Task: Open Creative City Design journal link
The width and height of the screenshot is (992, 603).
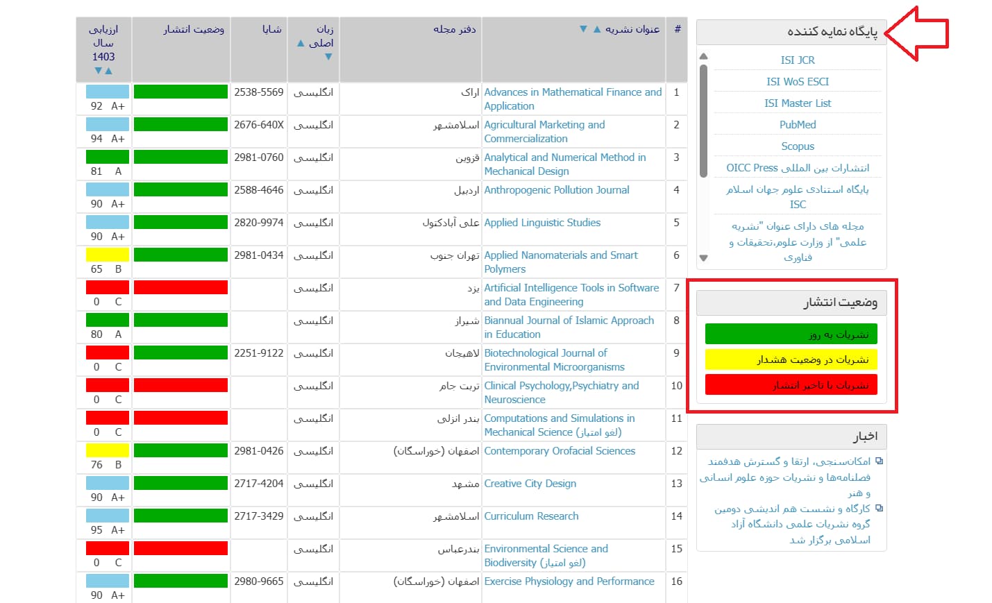Action: point(530,484)
